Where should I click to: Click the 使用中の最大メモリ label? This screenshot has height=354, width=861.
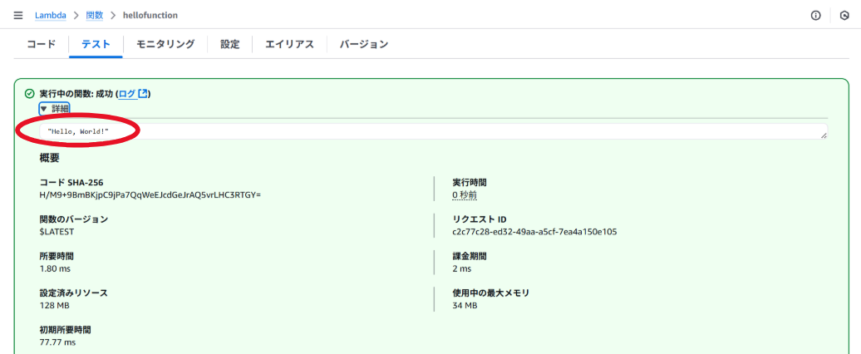(491, 293)
